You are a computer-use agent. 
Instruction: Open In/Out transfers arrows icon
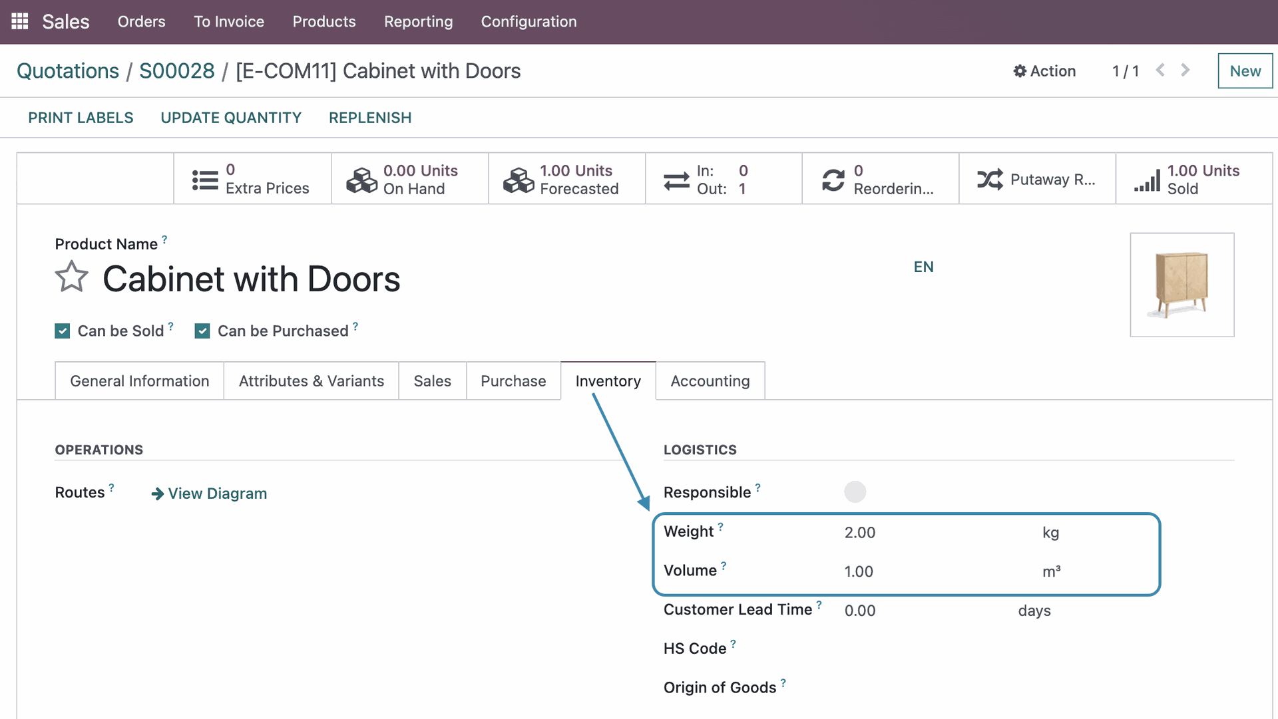(676, 180)
